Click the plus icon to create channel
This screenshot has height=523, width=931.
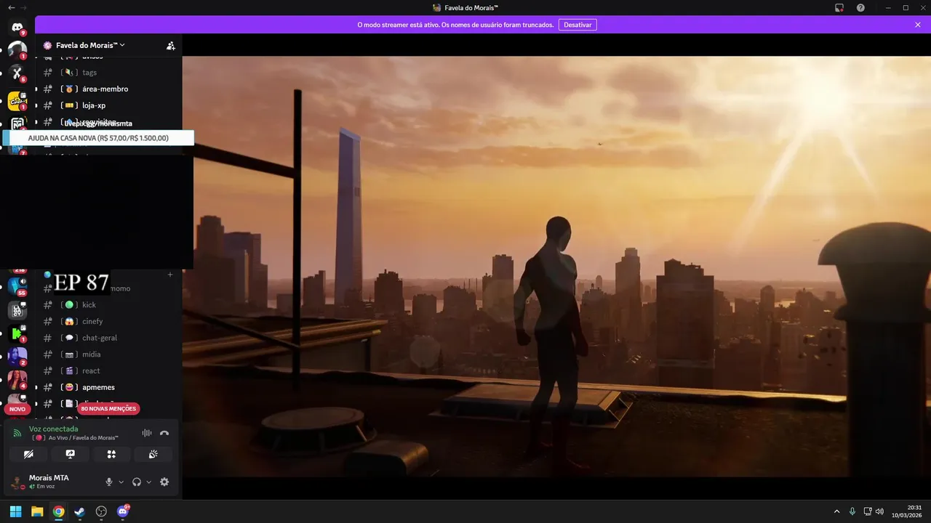[x=170, y=275]
